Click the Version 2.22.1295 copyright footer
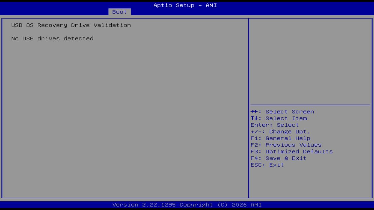 point(187,205)
